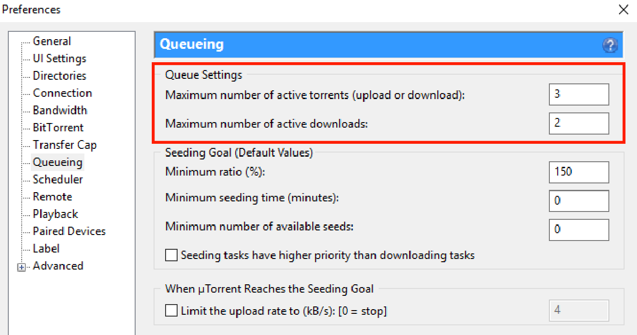Image resolution: width=637 pixels, height=335 pixels.
Task: Open the Connection settings page
Action: tap(62, 93)
